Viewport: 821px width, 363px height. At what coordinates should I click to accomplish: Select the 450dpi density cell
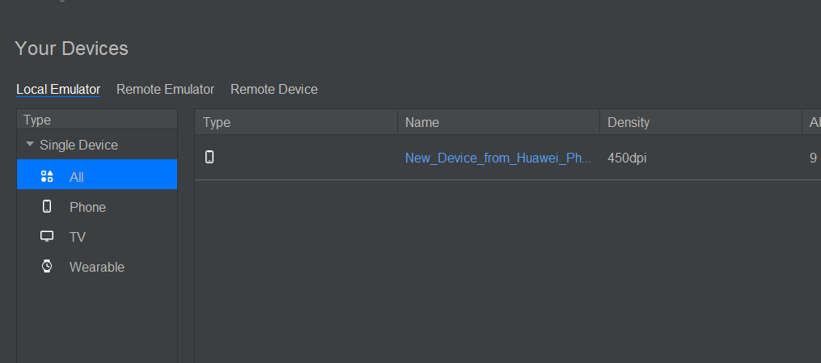tap(627, 158)
